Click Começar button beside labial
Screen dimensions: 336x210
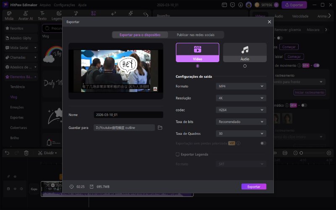(294, 57)
